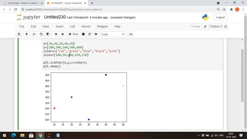The height and width of the screenshot is (139, 247).
Task: Open Jupyter app icon in taskbar
Action: (x=49, y=136)
